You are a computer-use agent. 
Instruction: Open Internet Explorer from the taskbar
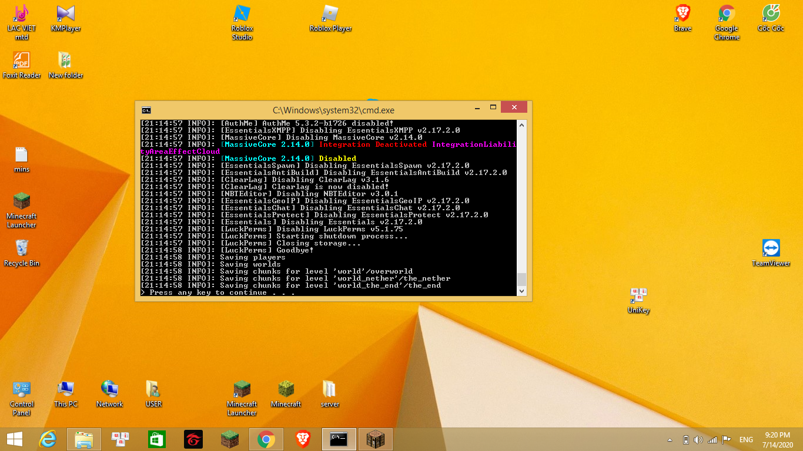(47, 439)
